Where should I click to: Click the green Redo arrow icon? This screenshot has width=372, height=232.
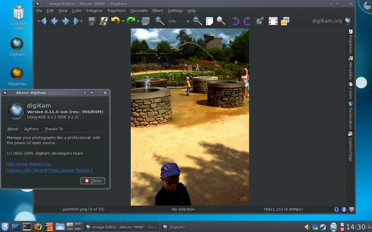click(130, 21)
